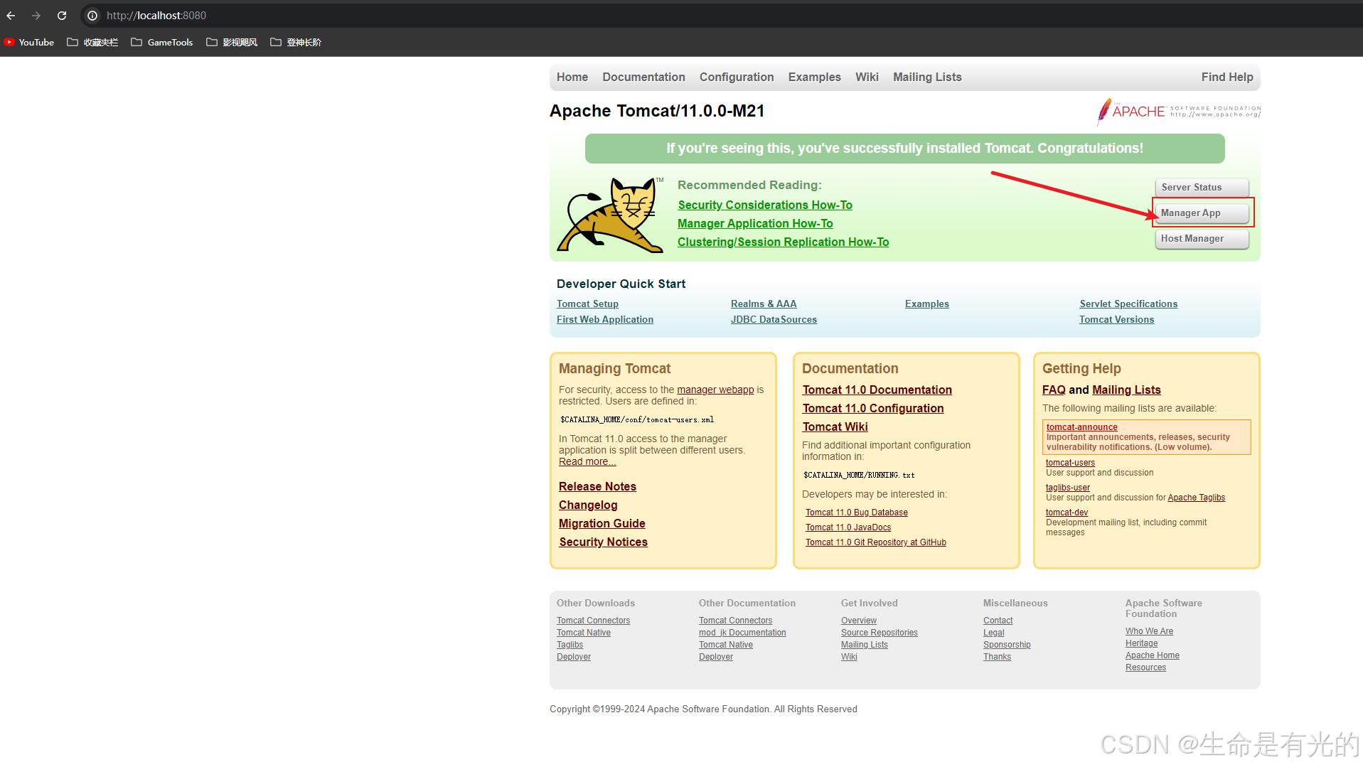Open Manager Application How-To link
The width and height of the screenshot is (1363, 767).
[x=755, y=223]
